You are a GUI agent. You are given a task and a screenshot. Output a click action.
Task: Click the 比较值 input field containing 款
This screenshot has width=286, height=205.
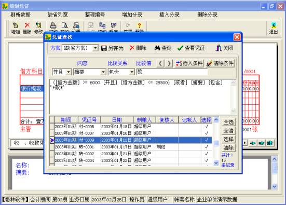coord(172,72)
